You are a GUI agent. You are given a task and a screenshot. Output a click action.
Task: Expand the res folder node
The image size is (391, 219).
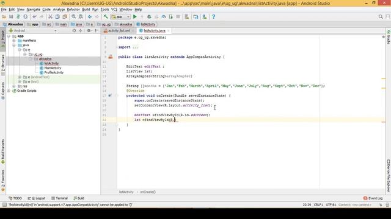(14, 86)
